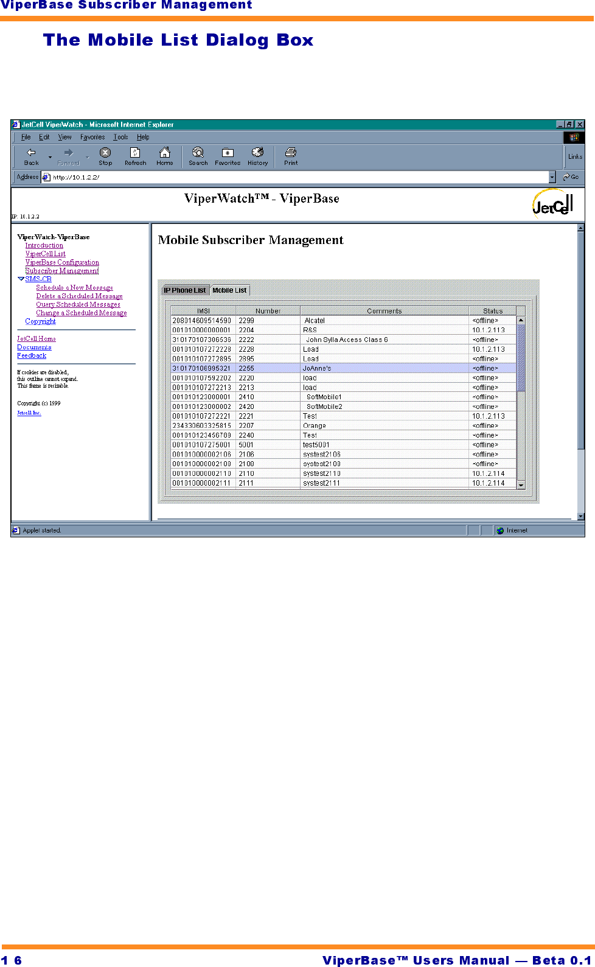Open the History toolbar icon
Viewport: 595px width, 967px height.
pyautogui.click(x=257, y=156)
